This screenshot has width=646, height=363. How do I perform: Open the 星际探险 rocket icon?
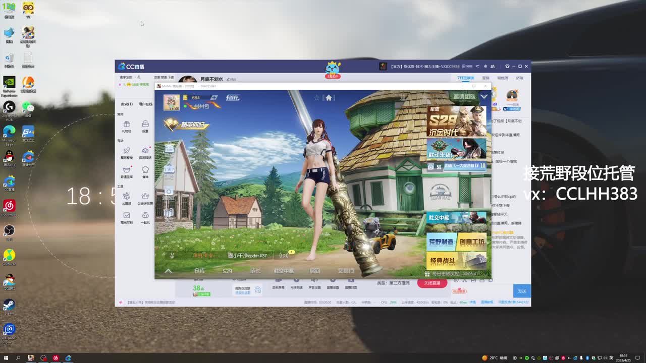click(x=126, y=150)
